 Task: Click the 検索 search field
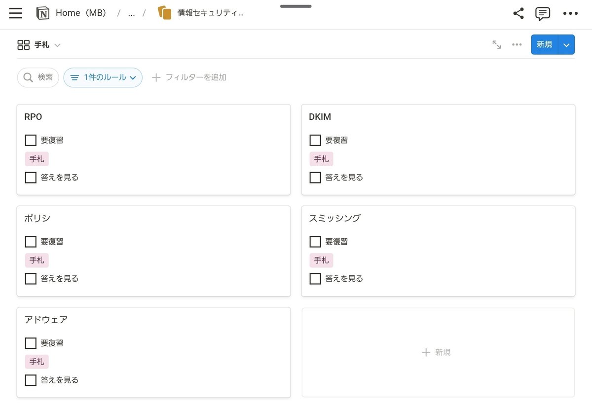coord(38,77)
